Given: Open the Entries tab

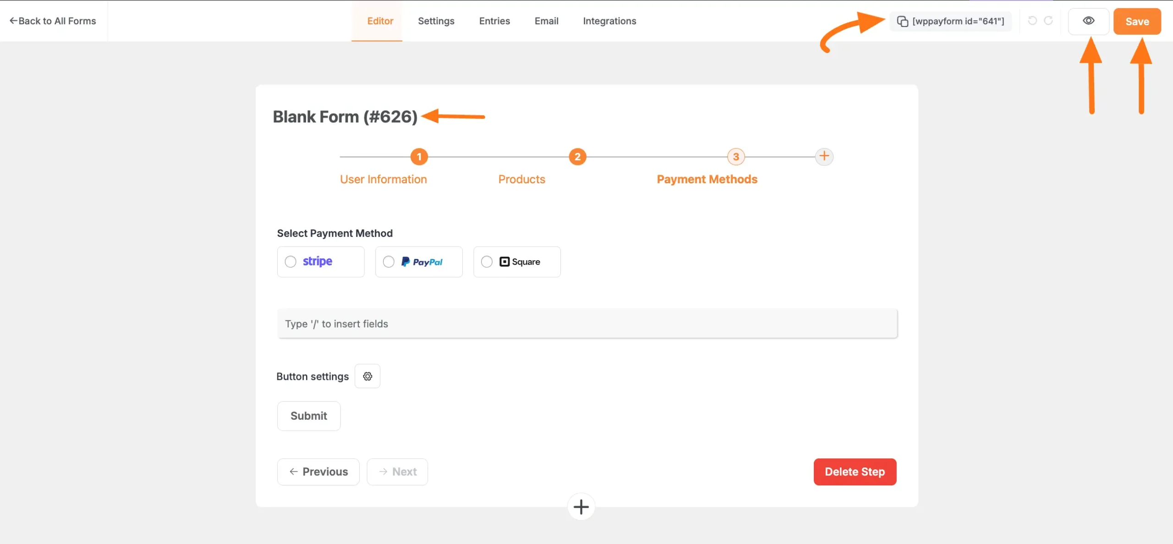Looking at the screenshot, I should pos(494,21).
